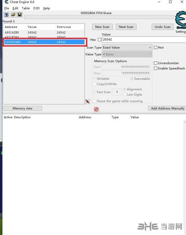Open the process list computer icon
The height and width of the screenshot is (235, 186).
click(x=6, y=15)
